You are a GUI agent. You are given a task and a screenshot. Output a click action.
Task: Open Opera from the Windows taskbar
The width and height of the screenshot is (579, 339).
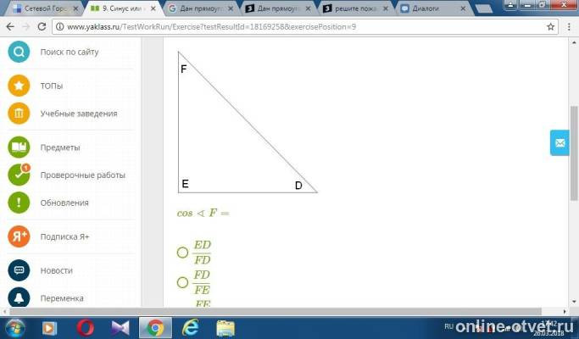tap(85, 327)
